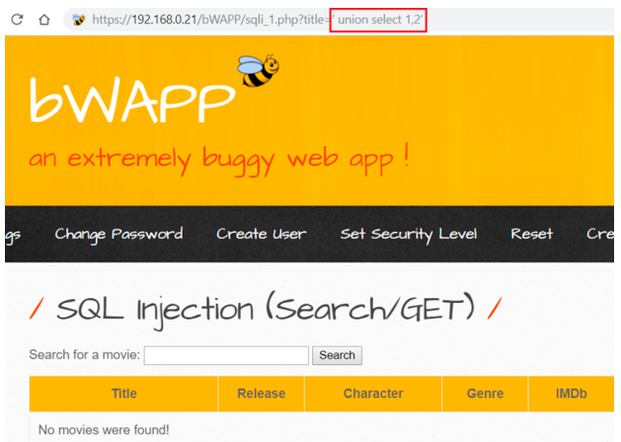621x442 pixels.
Task: Click the Title column header
Action: tap(124, 394)
